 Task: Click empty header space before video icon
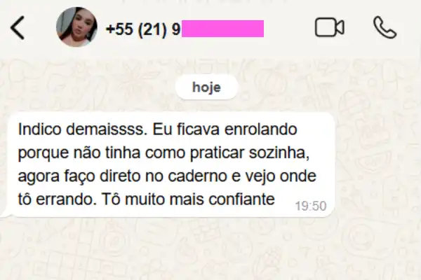[x=288, y=28]
